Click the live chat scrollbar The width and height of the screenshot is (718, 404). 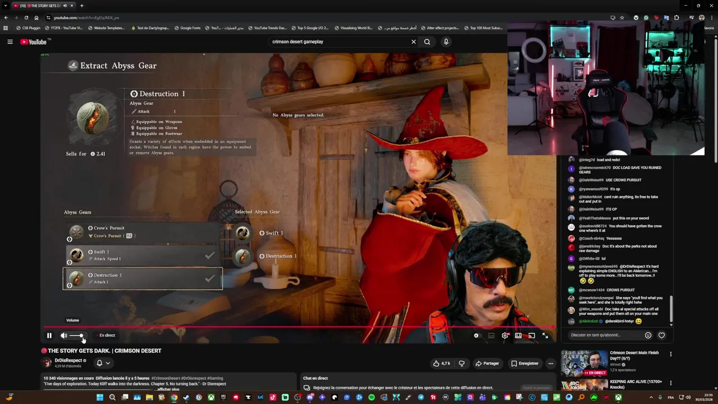point(671,310)
